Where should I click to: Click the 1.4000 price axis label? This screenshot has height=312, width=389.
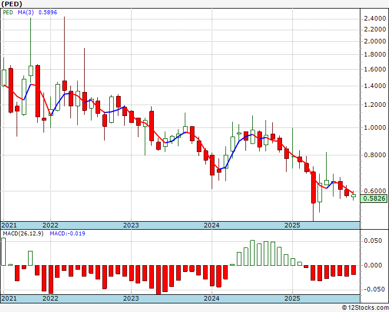[x=375, y=86]
